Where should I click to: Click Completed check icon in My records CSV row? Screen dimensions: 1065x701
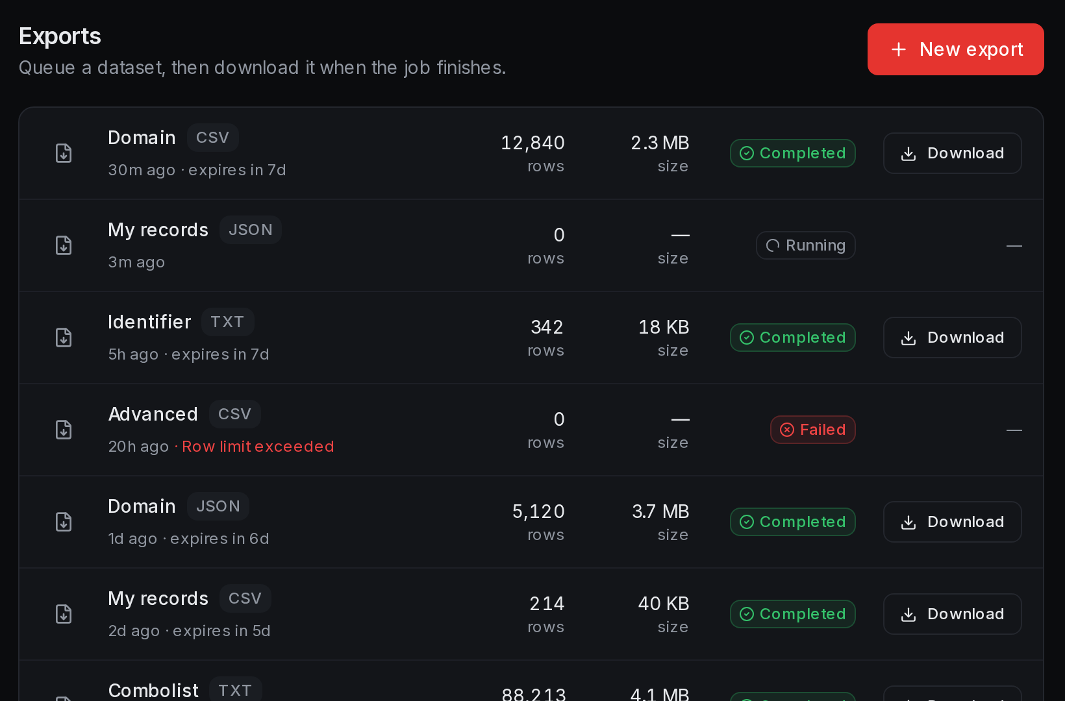click(747, 614)
